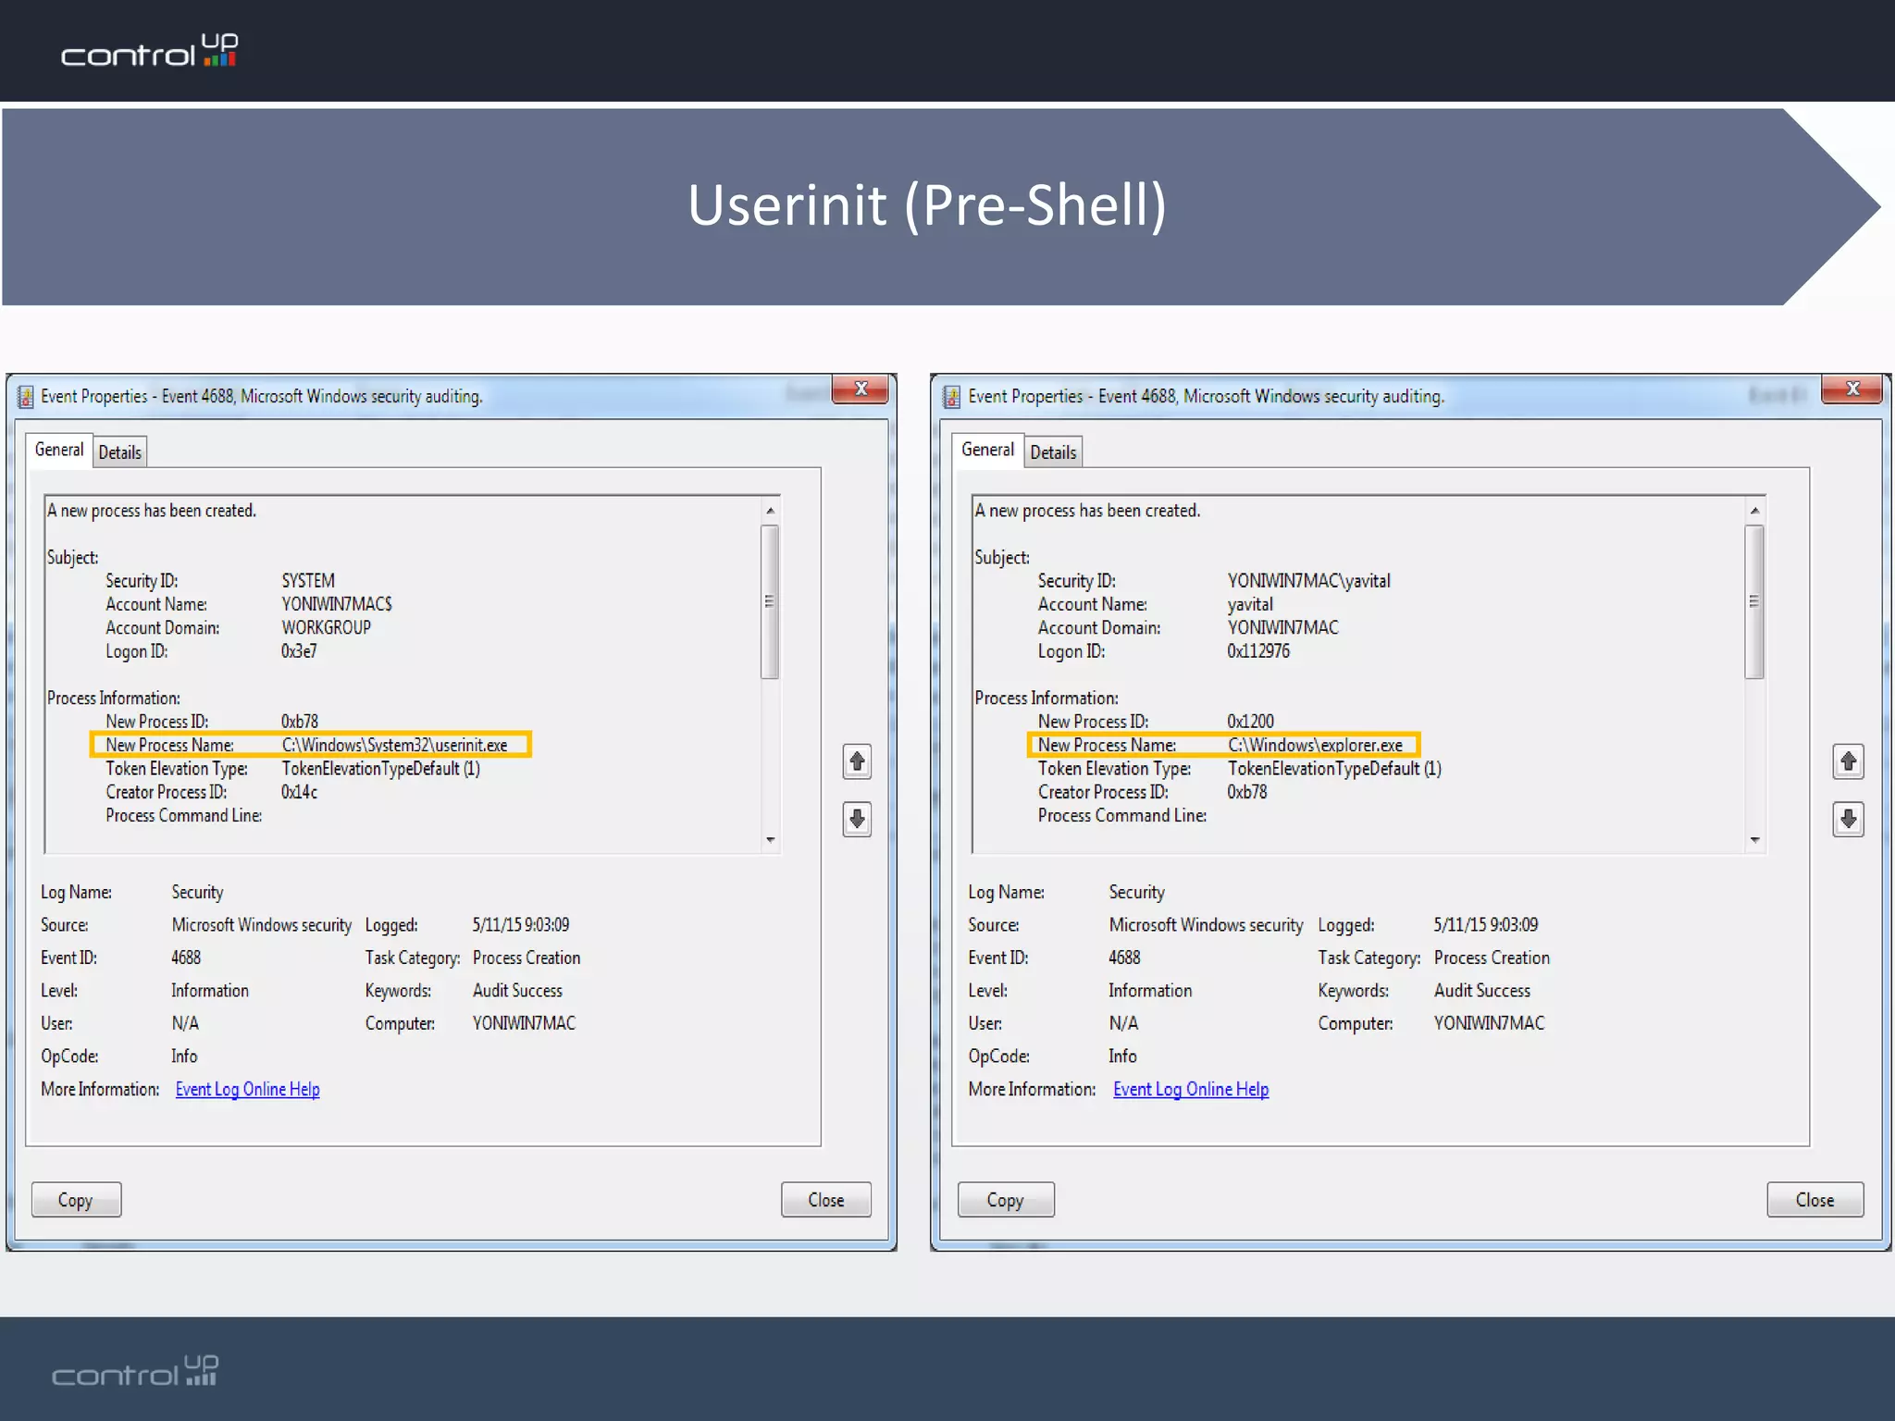Click the Copy button in the left dialog
The width and height of the screenshot is (1895, 1421).
(x=76, y=1200)
